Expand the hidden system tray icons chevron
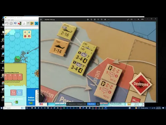 (150, 108)
